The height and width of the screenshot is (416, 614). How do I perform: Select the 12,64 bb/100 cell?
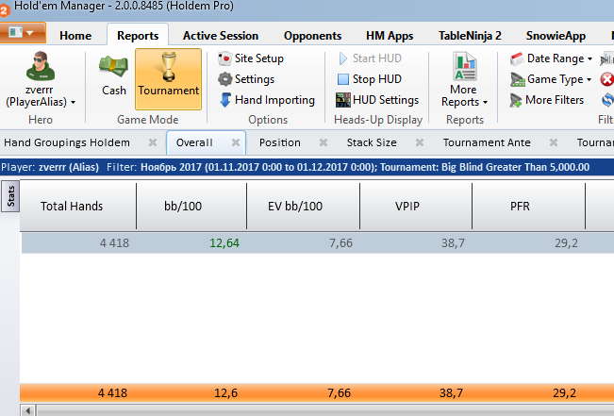click(x=224, y=243)
